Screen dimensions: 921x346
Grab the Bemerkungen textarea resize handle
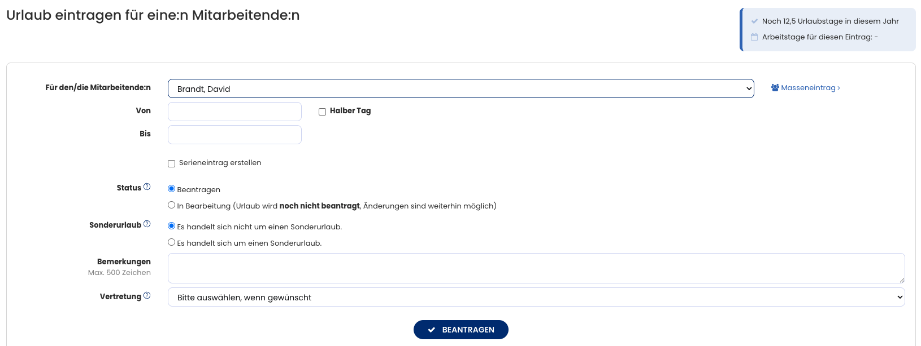[x=902, y=280]
